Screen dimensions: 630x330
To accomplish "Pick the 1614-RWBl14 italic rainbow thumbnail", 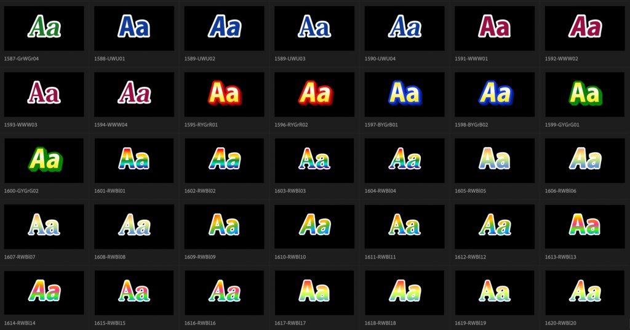I will [x=44, y=292].
